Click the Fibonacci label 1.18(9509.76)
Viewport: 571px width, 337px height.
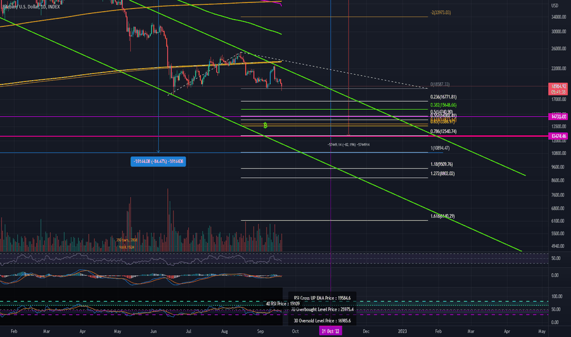pos(441,164)
